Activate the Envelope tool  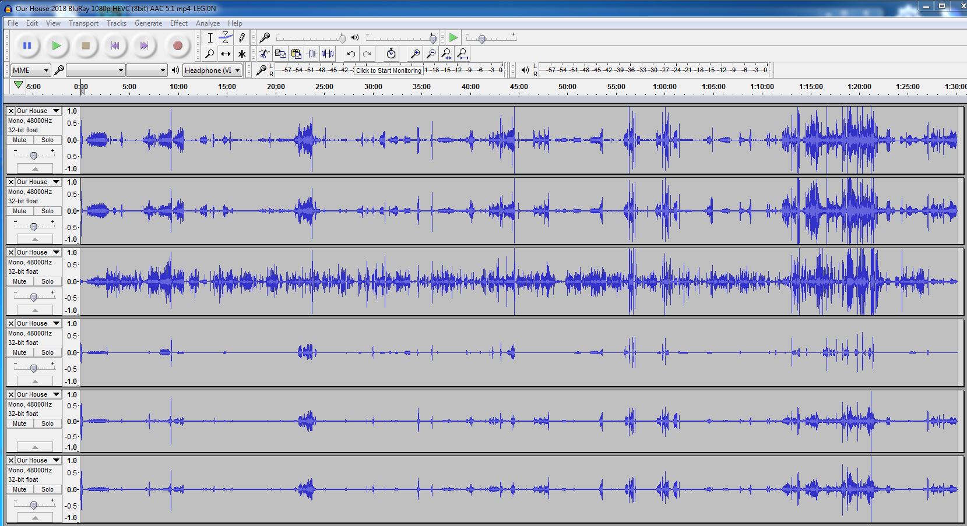point(226,38)
